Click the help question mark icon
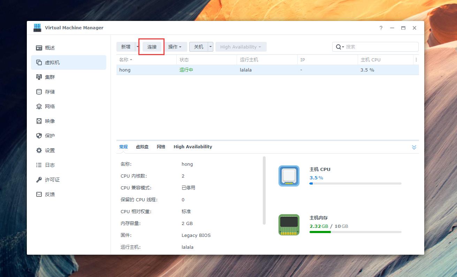Screen dimensions: 457x277 (381, 28)
